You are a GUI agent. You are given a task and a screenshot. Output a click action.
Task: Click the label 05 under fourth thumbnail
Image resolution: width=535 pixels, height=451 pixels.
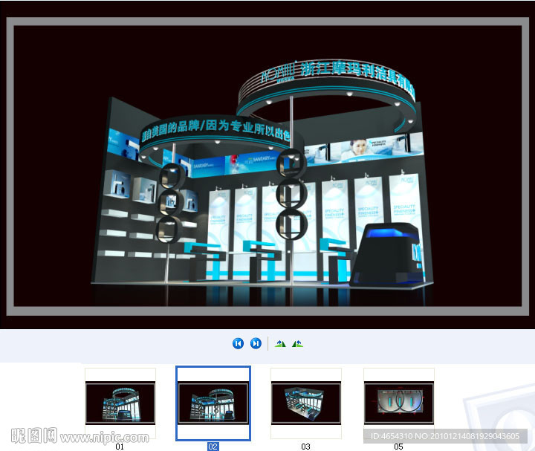tap(398, 447)
